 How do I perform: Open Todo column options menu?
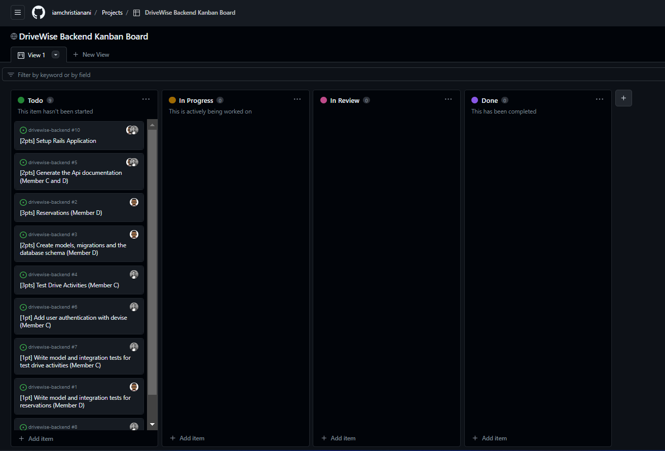(x=146, y=99)
